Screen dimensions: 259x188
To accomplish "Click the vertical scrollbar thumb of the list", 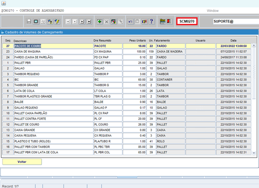I will point(254,73).
